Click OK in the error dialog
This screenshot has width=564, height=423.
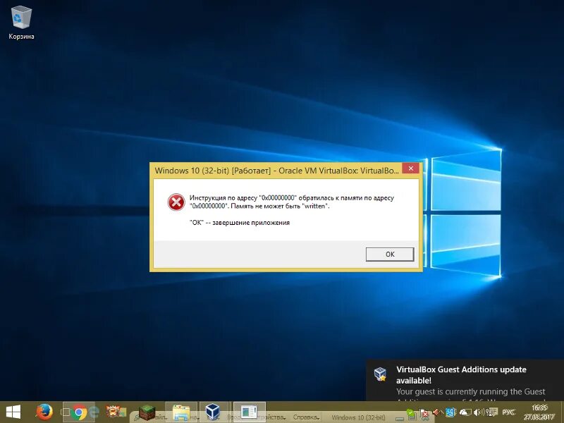pyautogui.click(x=390, y=254)
